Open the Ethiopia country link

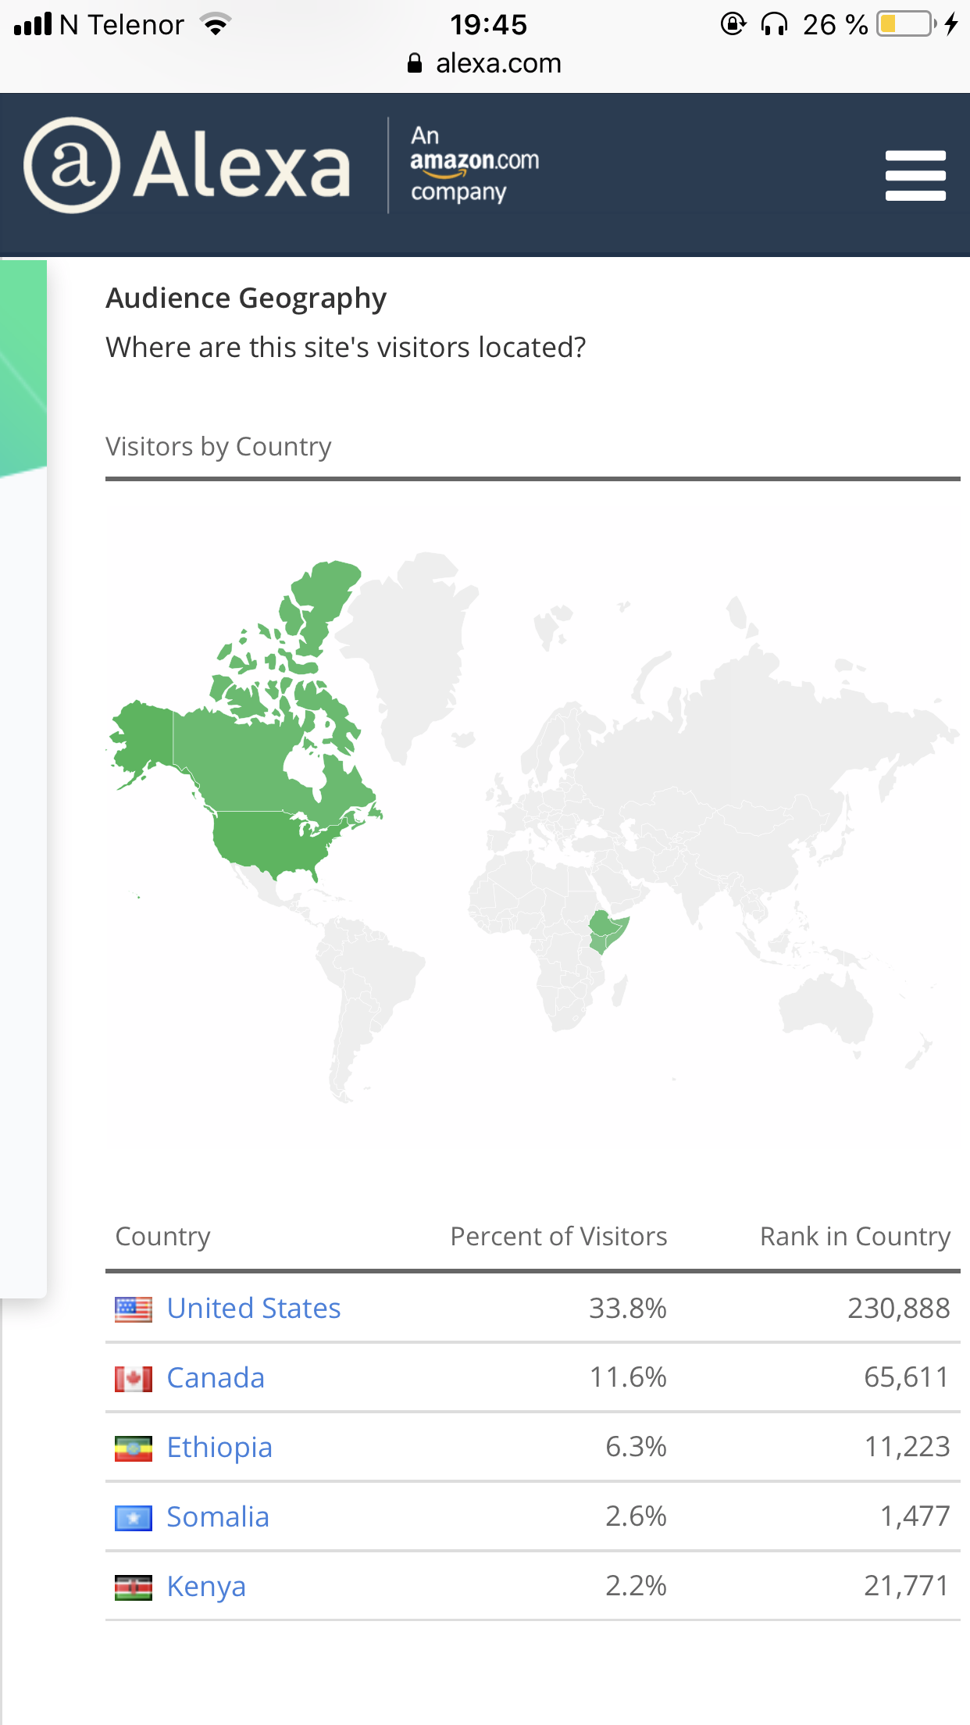pyautogui.click(x=219, y=1448)
